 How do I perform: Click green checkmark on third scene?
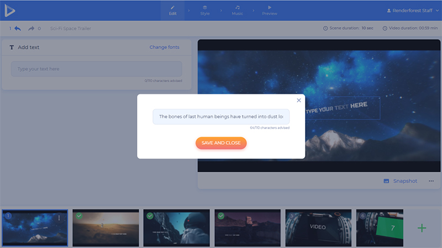coord(150,216)
